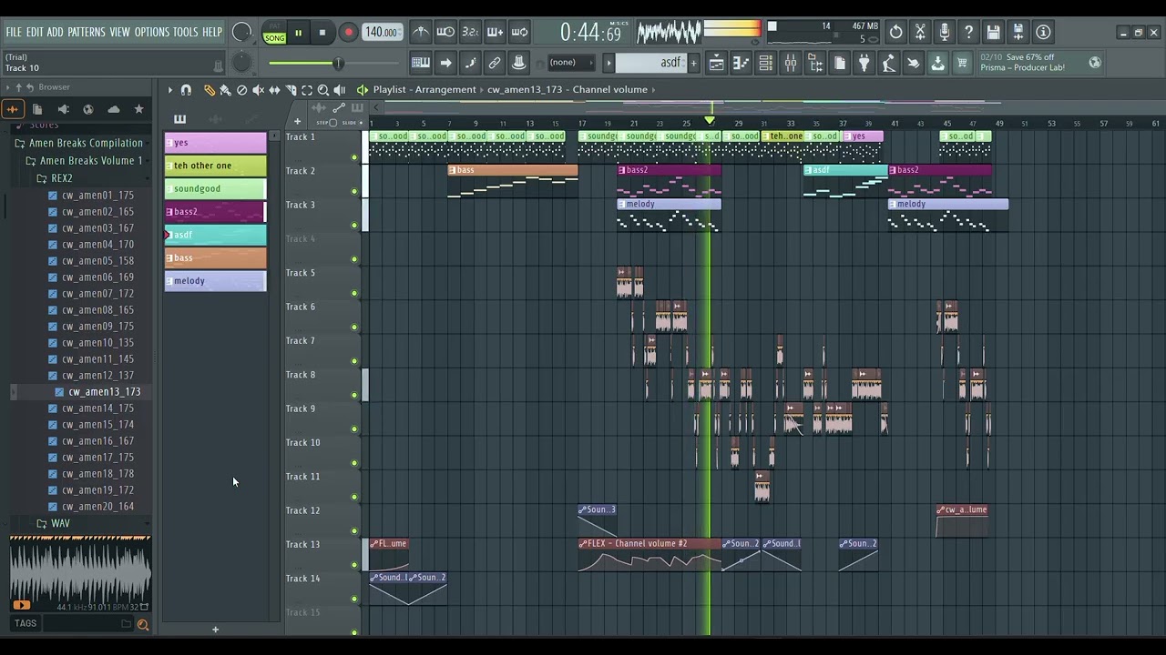
Task: Select the Playback speaker tool in Playlist
Action: pos(340,90)
